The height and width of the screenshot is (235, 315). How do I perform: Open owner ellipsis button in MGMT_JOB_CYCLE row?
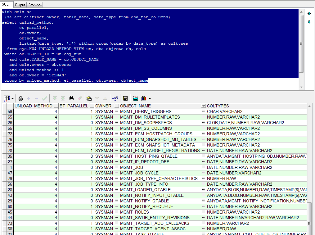(116, 173)
